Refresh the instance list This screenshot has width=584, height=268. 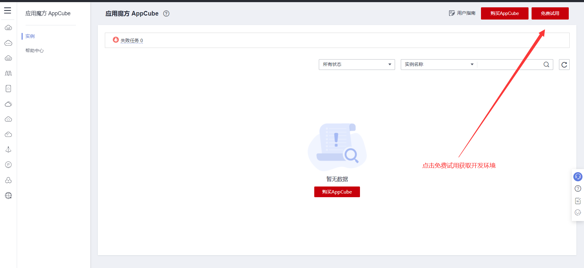pyautogui.click(x=564, y=64)
